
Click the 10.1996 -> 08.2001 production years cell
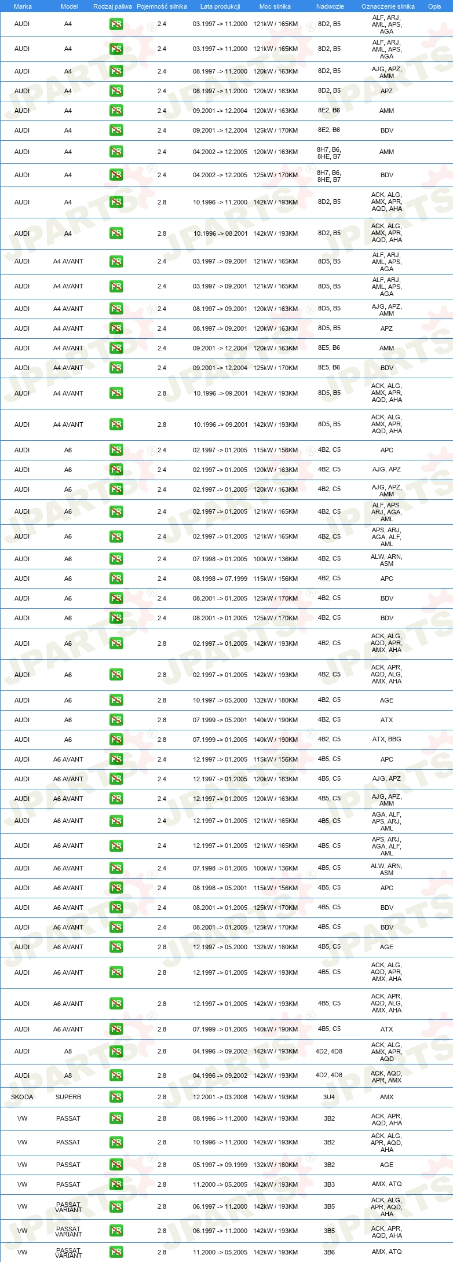tap(220, 234)
